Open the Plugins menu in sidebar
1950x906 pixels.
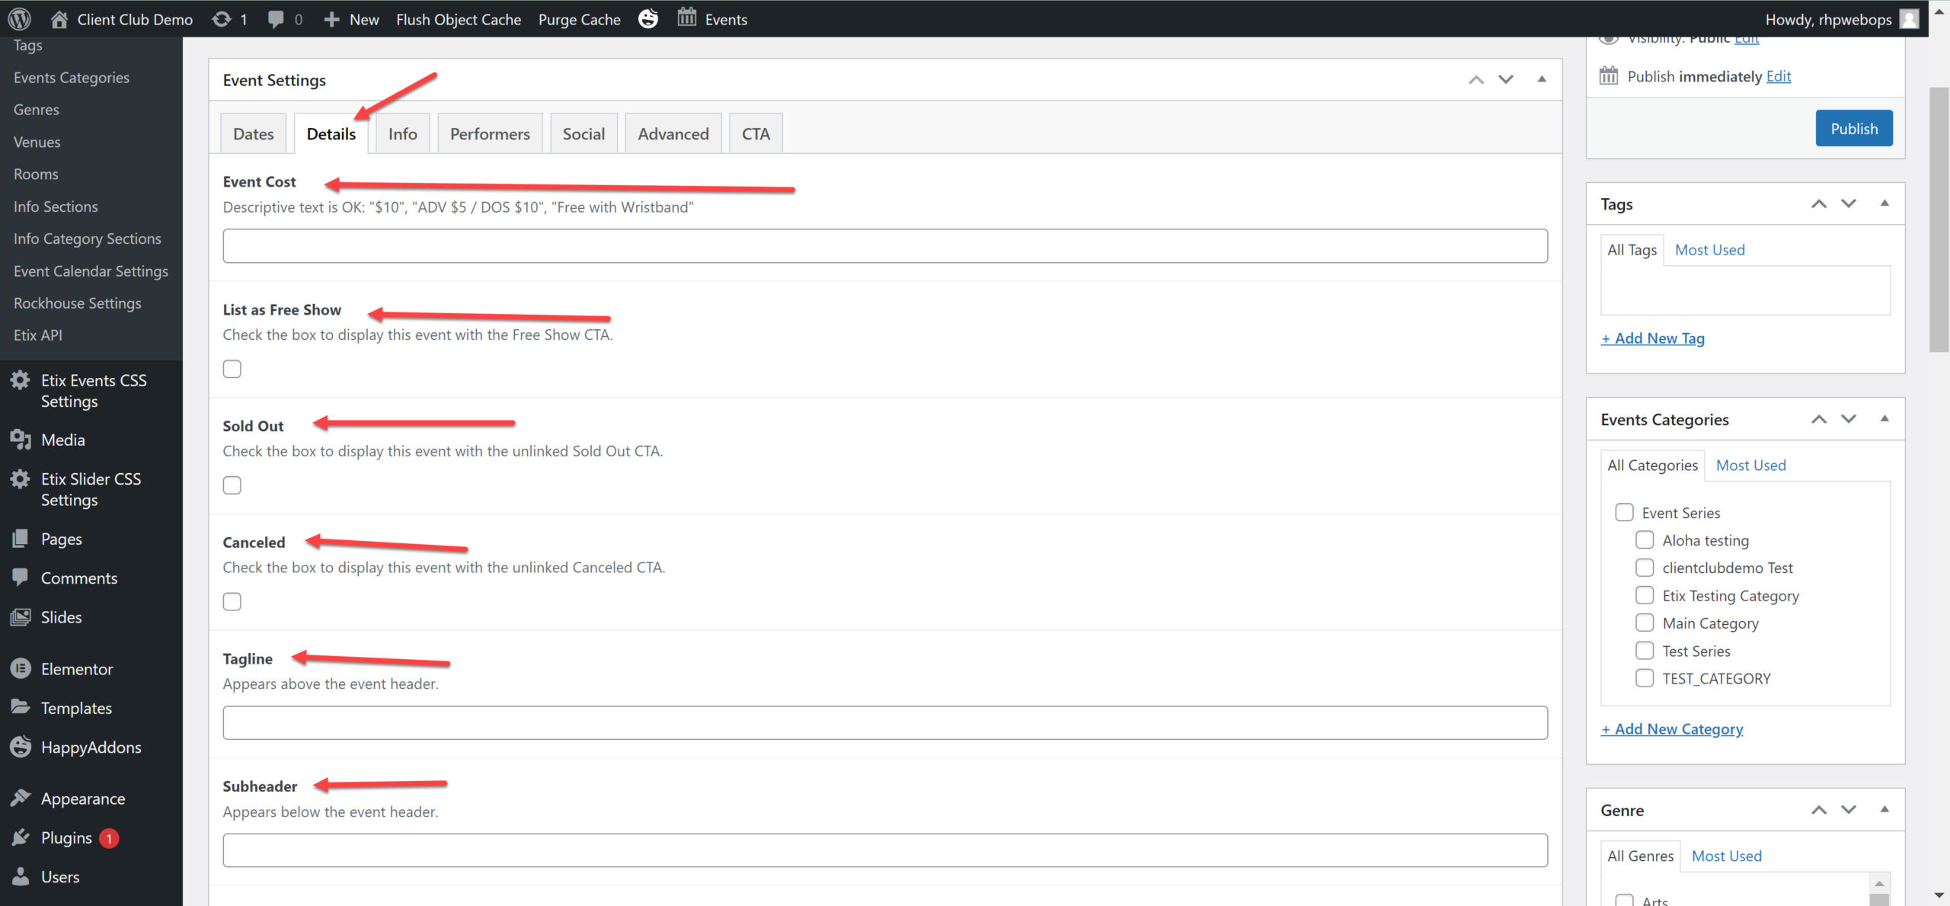point(66,837)
